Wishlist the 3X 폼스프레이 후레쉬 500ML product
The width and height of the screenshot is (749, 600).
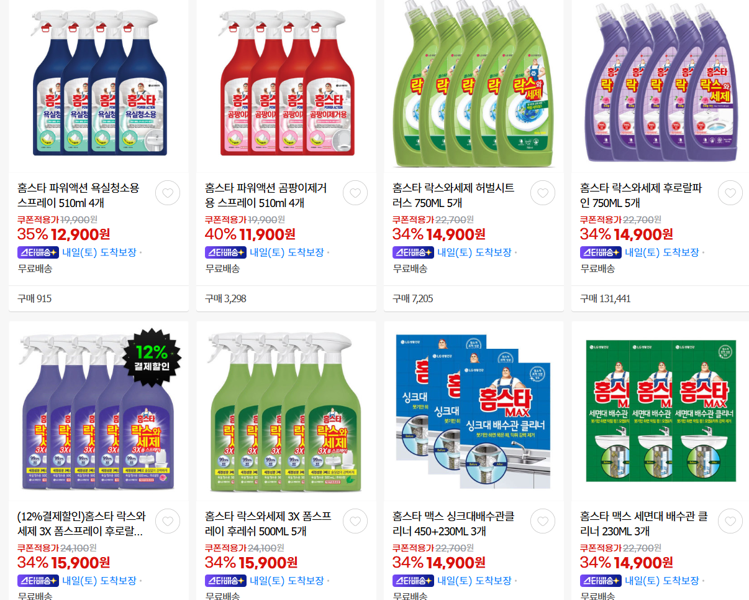tap(355, 521)
